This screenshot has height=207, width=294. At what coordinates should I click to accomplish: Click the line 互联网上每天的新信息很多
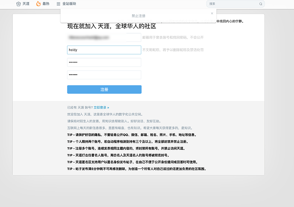click(x=130, y=128)
